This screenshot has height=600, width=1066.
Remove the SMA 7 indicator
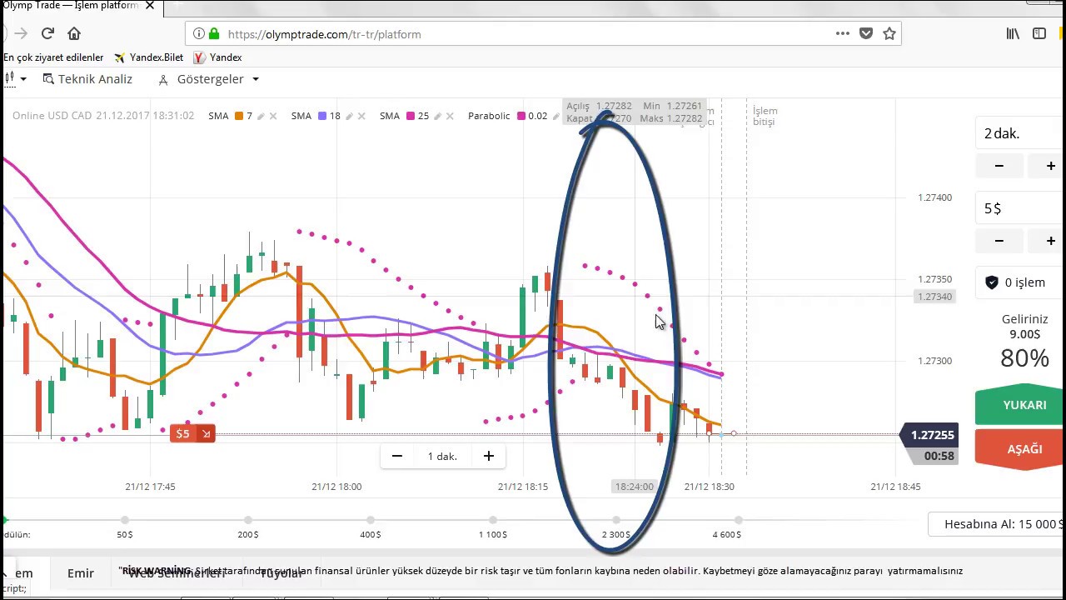pyautogui.click(x=273, y=116)
